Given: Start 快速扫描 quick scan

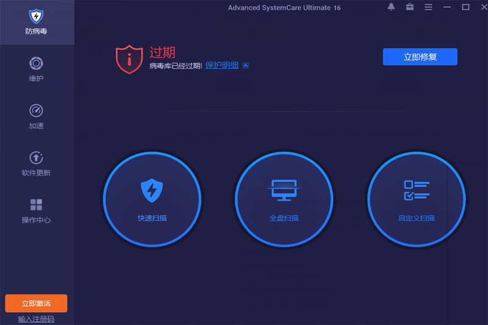Looking at the screenshot, I should [152, 199].
